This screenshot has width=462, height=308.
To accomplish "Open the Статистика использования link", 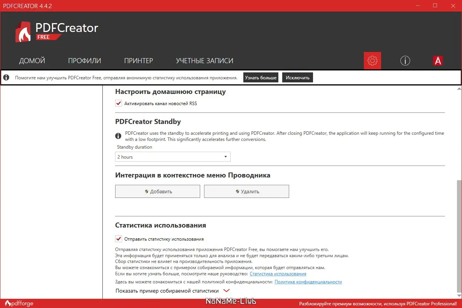I will (x=278, y=274).
